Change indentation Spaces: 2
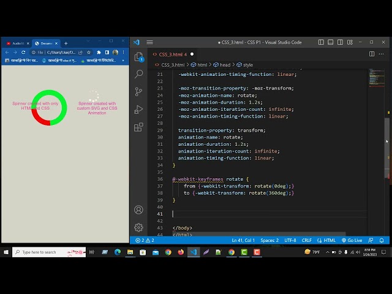This screenshot has width=392, height=294. point(269,240)
